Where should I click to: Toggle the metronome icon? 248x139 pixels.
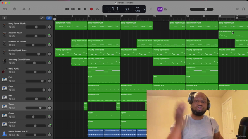165,9
